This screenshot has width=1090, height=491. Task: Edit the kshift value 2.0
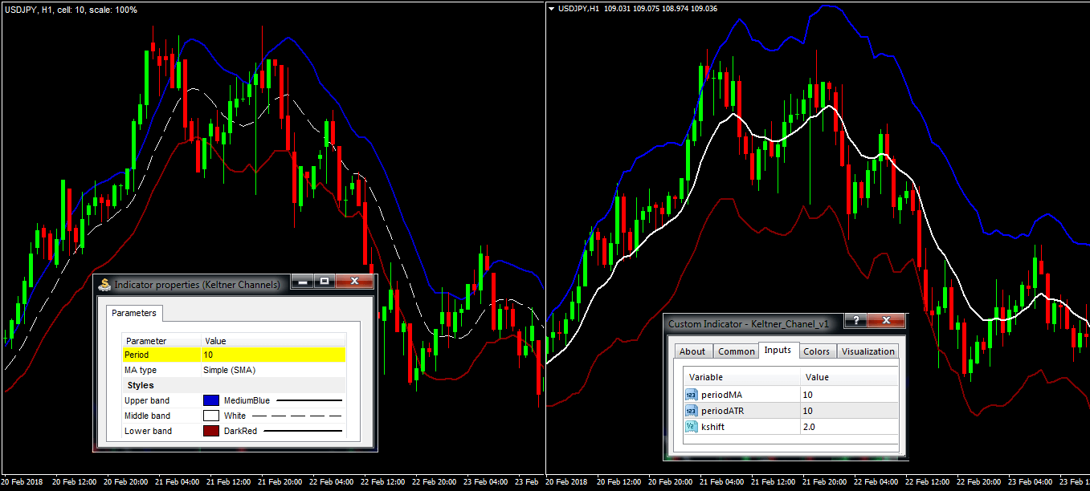pyautogui.click(x=848, y=427)
